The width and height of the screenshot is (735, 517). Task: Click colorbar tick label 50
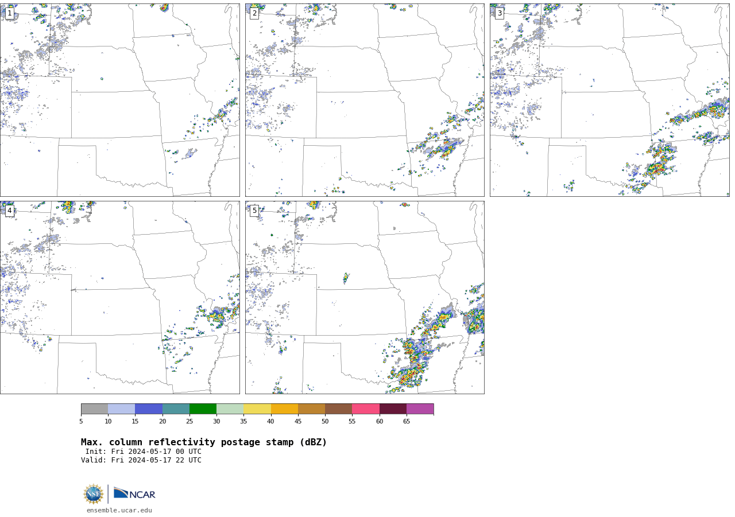click(325, 422)
